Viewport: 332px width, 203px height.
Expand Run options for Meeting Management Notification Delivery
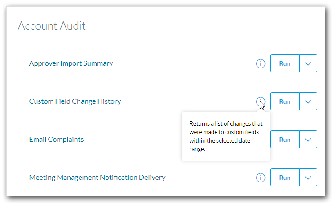[x=308, y=177]
